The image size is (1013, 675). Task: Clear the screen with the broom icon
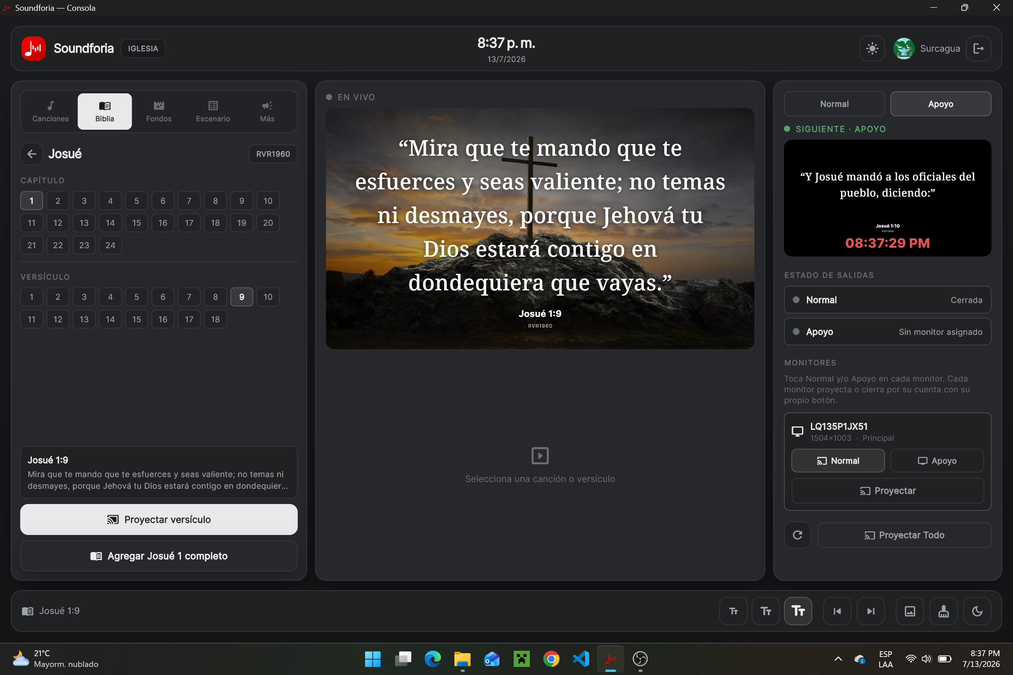click(x=943, y=611)
